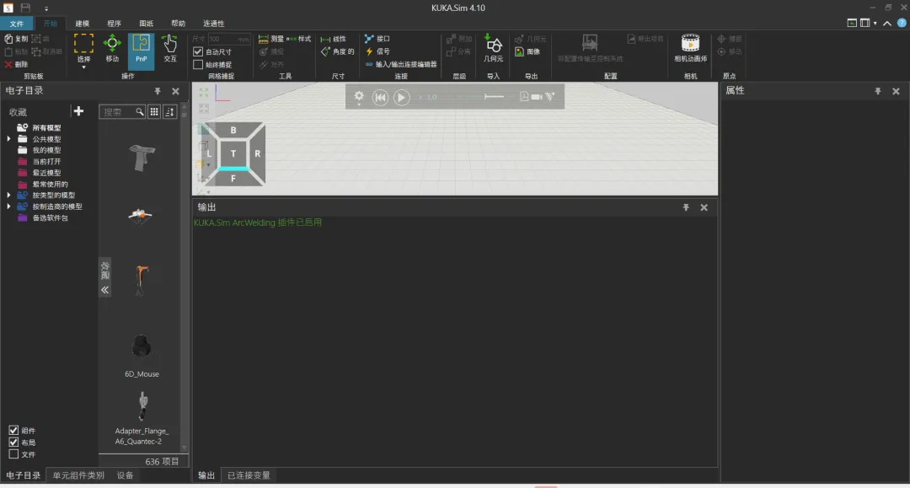Toggle 组件 components filter checkbox
Viewport: 910px width, 488px height.
(13, 430)
